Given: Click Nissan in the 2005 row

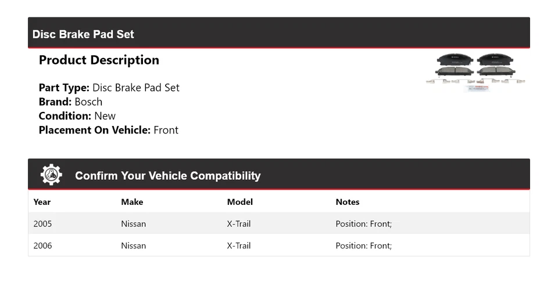Looking at the screenshot, I should [x=134, y=223].
